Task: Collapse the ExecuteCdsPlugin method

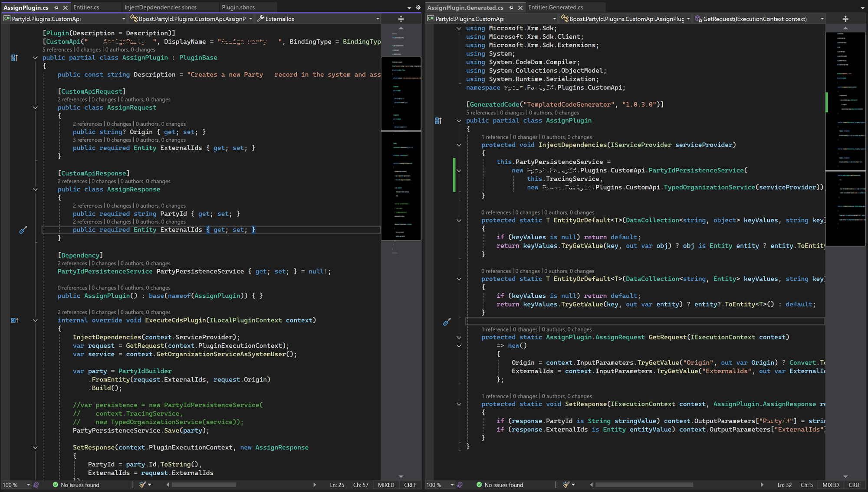Action: pyautogui.click(x=35, y=320)
